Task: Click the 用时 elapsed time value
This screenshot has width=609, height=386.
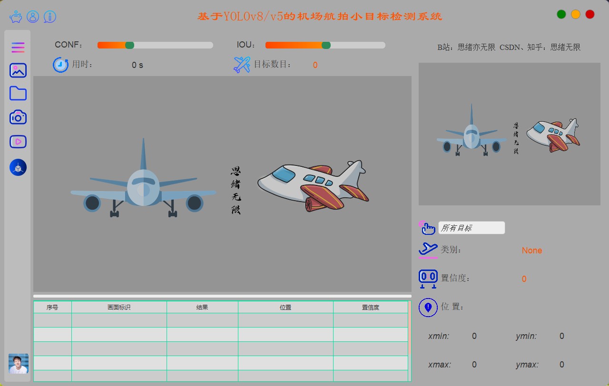Action: pos(138,65)
